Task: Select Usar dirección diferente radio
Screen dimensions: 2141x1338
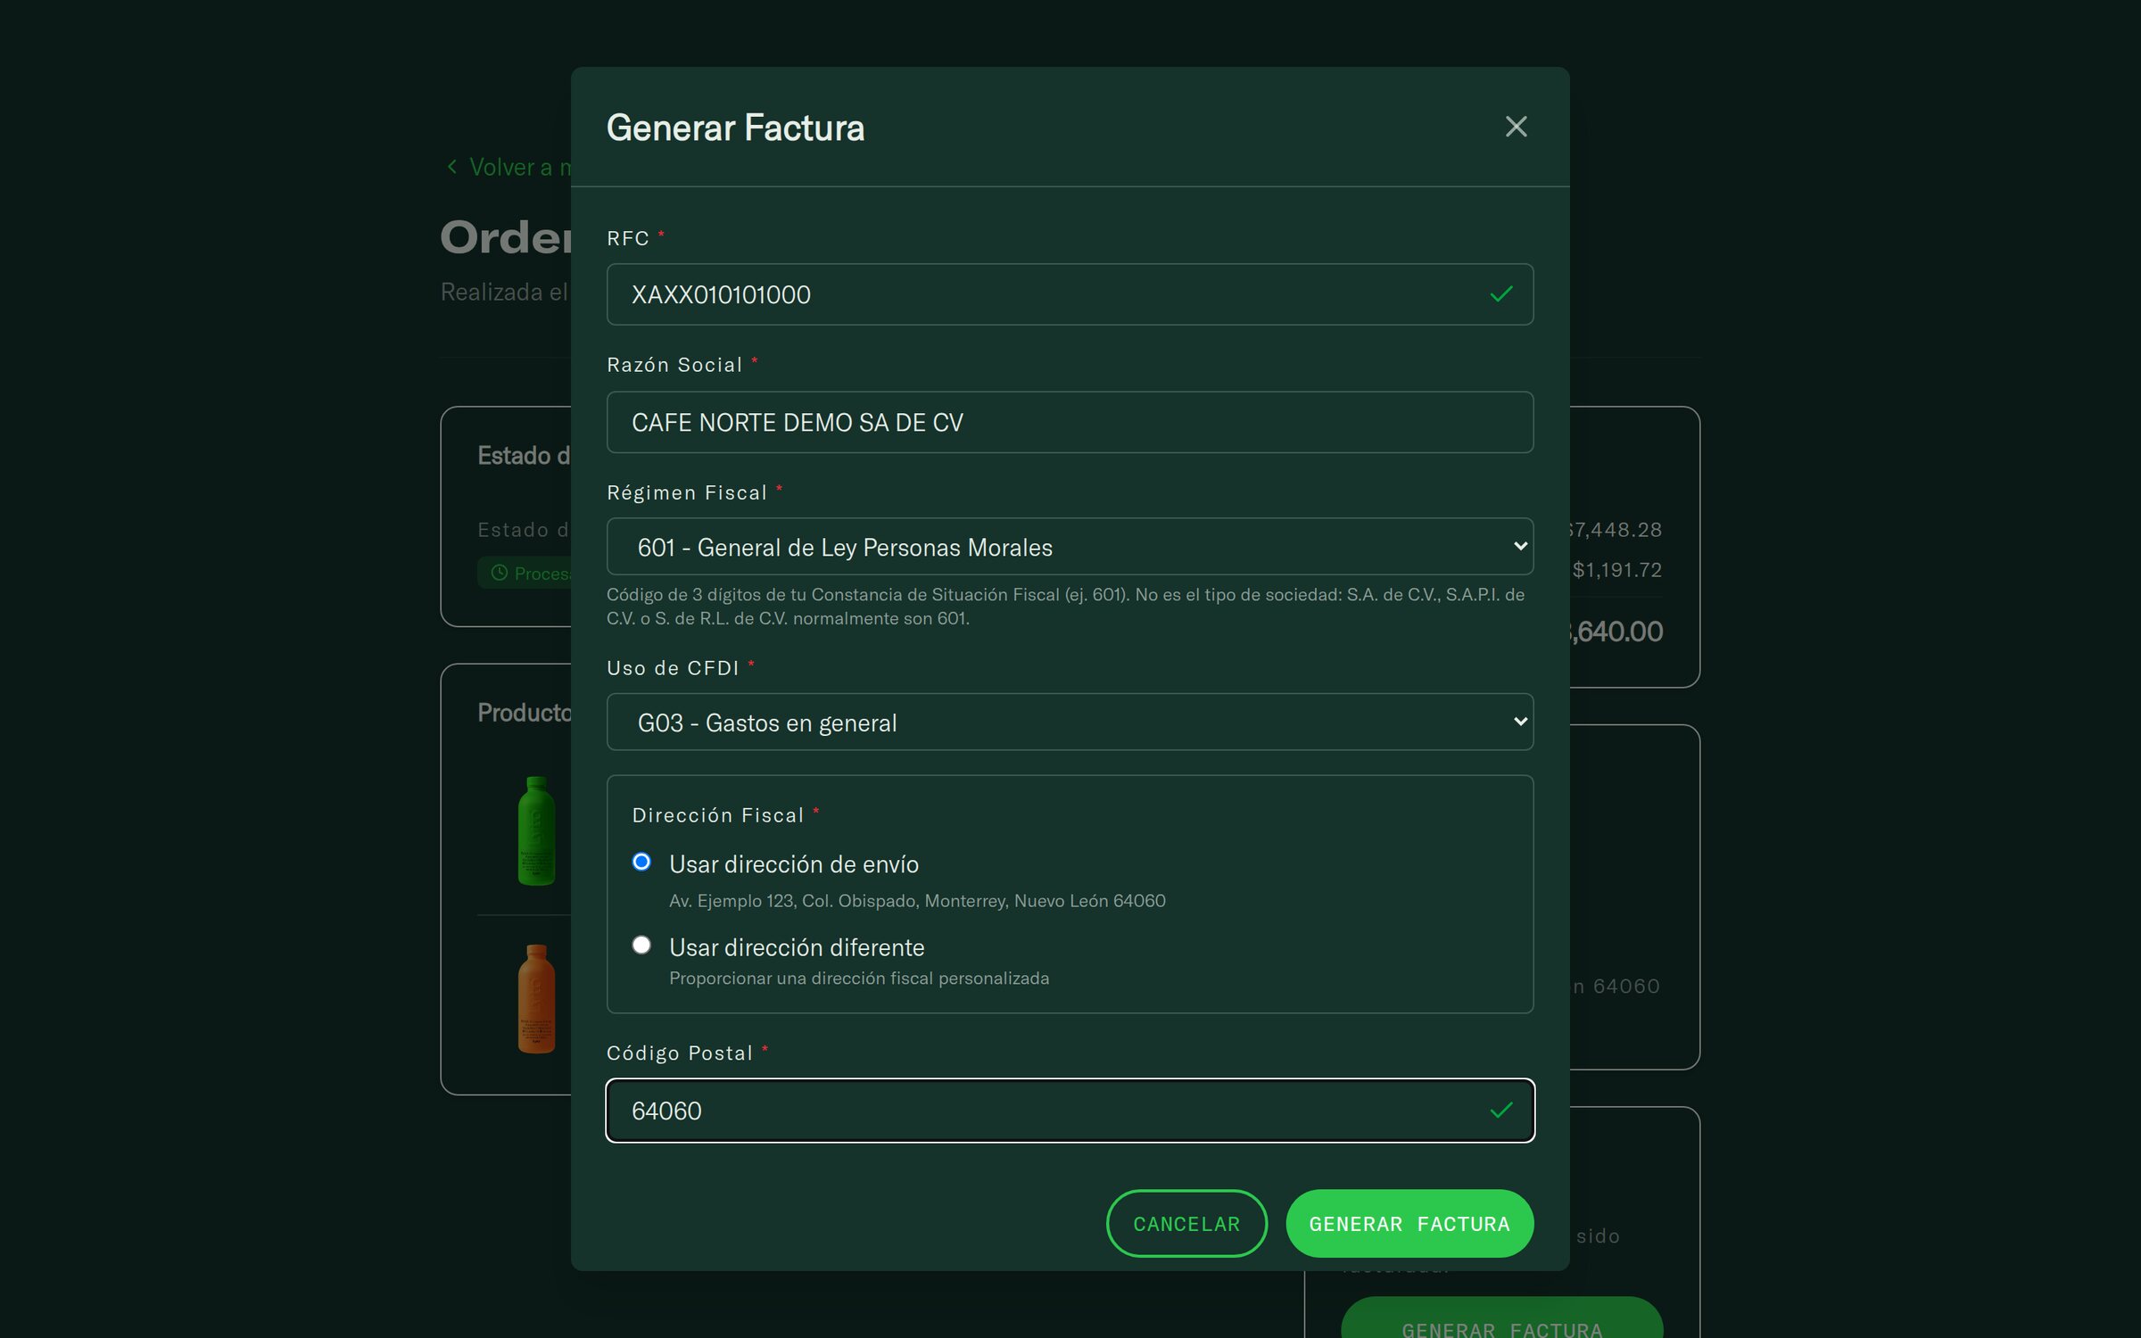Action: point(641,945)
